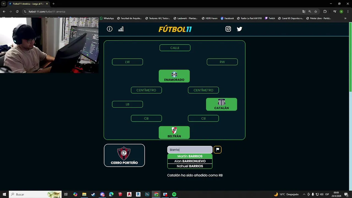
Task: Select the left CENTÍMETRO midfield slot
Action: coord(146,90)
